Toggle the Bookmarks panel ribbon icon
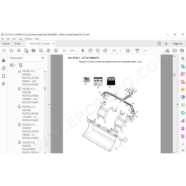The width and height of the screenshot is (186, 186). [x=3, y=76]
